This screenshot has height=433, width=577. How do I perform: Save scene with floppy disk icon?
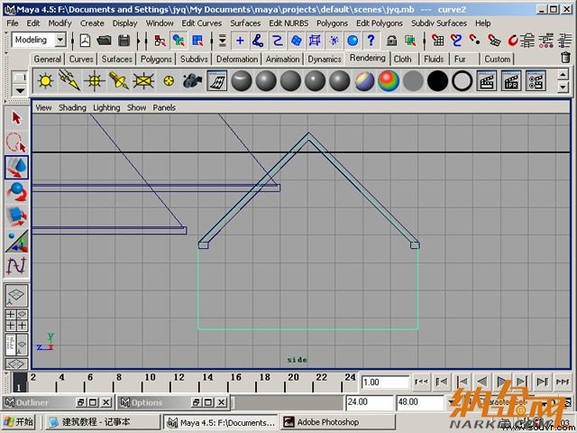pos(124,41)
